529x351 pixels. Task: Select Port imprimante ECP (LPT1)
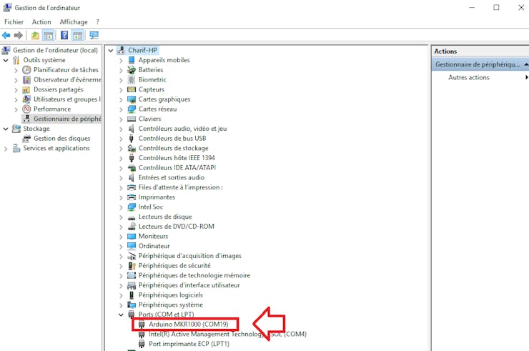[189, 344]
